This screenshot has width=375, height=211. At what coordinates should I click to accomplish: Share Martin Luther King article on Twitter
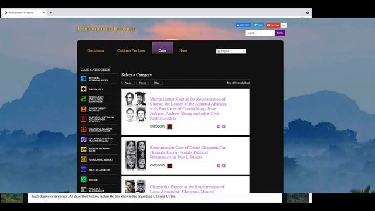(x=224, y=127)
